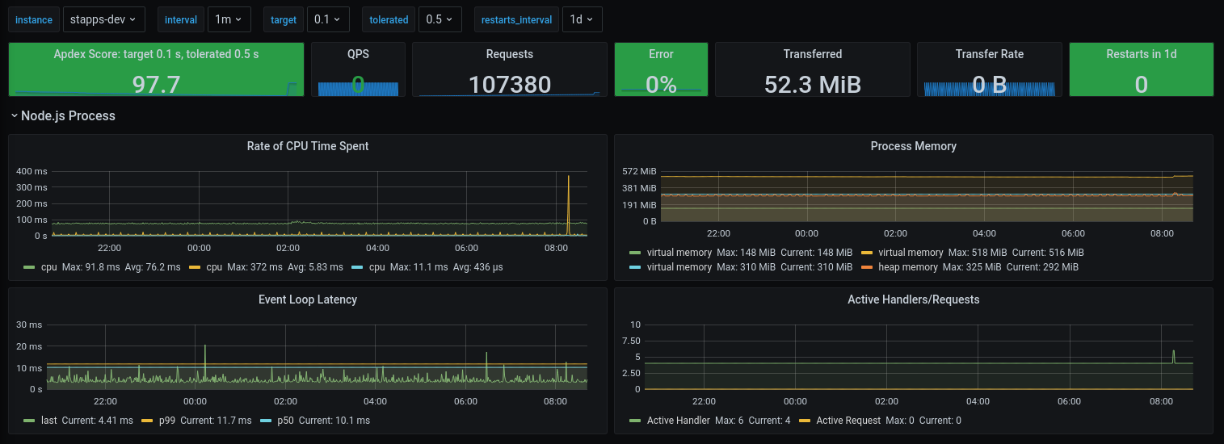Toggle the Active Handler series in legend
Screen dimensions: 1224x444
tap(678, 421)
